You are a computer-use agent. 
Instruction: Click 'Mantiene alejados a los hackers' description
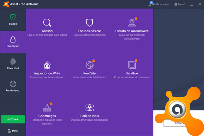point(47,122)
